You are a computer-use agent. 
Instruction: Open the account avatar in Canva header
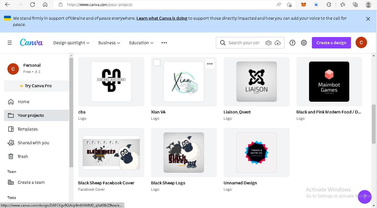(361, 42)
